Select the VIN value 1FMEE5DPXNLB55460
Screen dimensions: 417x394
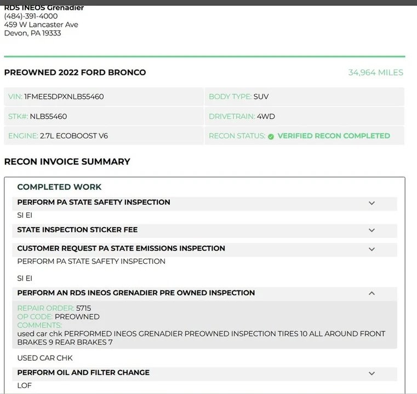(64, 97)
